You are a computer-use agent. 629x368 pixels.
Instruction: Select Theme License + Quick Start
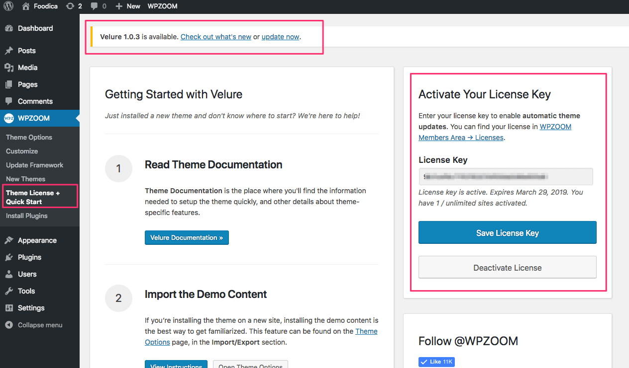tap(33, 197)
